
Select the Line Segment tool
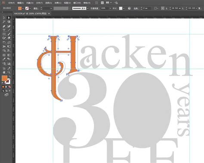[9, 30]
